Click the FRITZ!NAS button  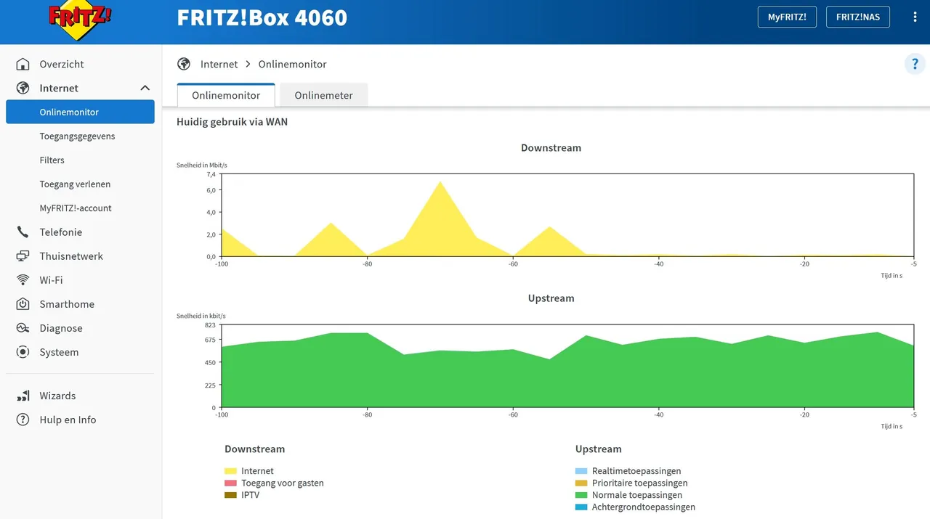tap(858, 17)
